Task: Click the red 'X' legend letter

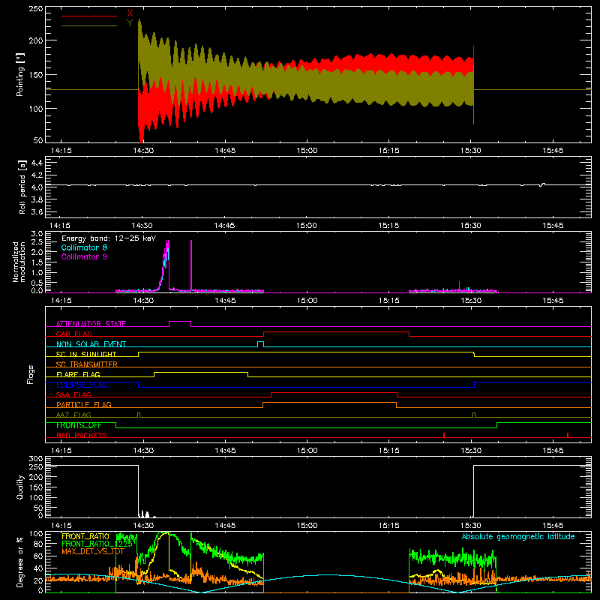Action: [130, 13]
